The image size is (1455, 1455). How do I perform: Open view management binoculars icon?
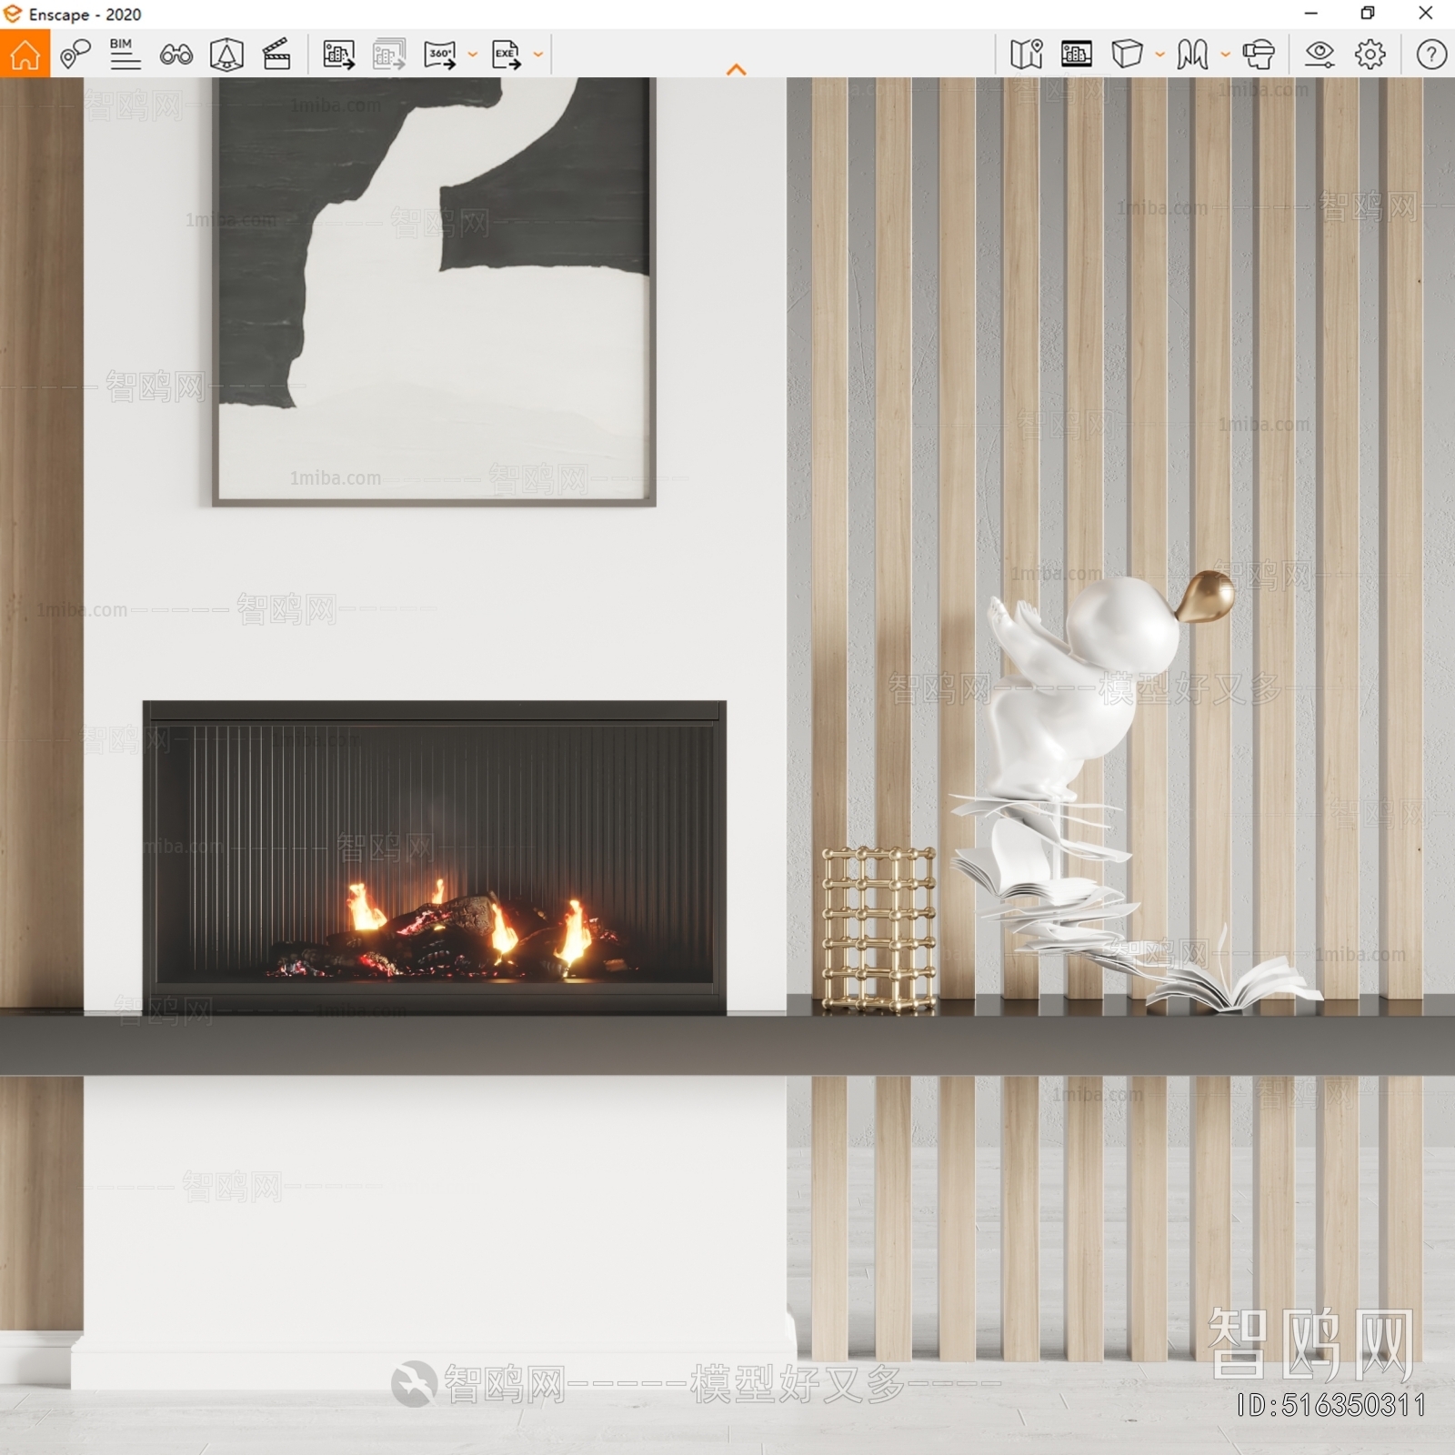pyautogui.click(x=176, y=55)
